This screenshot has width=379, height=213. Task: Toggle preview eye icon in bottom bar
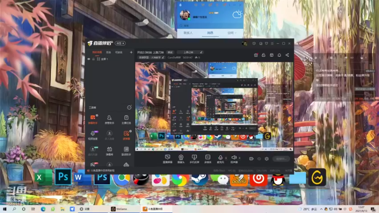click(259, 159)
